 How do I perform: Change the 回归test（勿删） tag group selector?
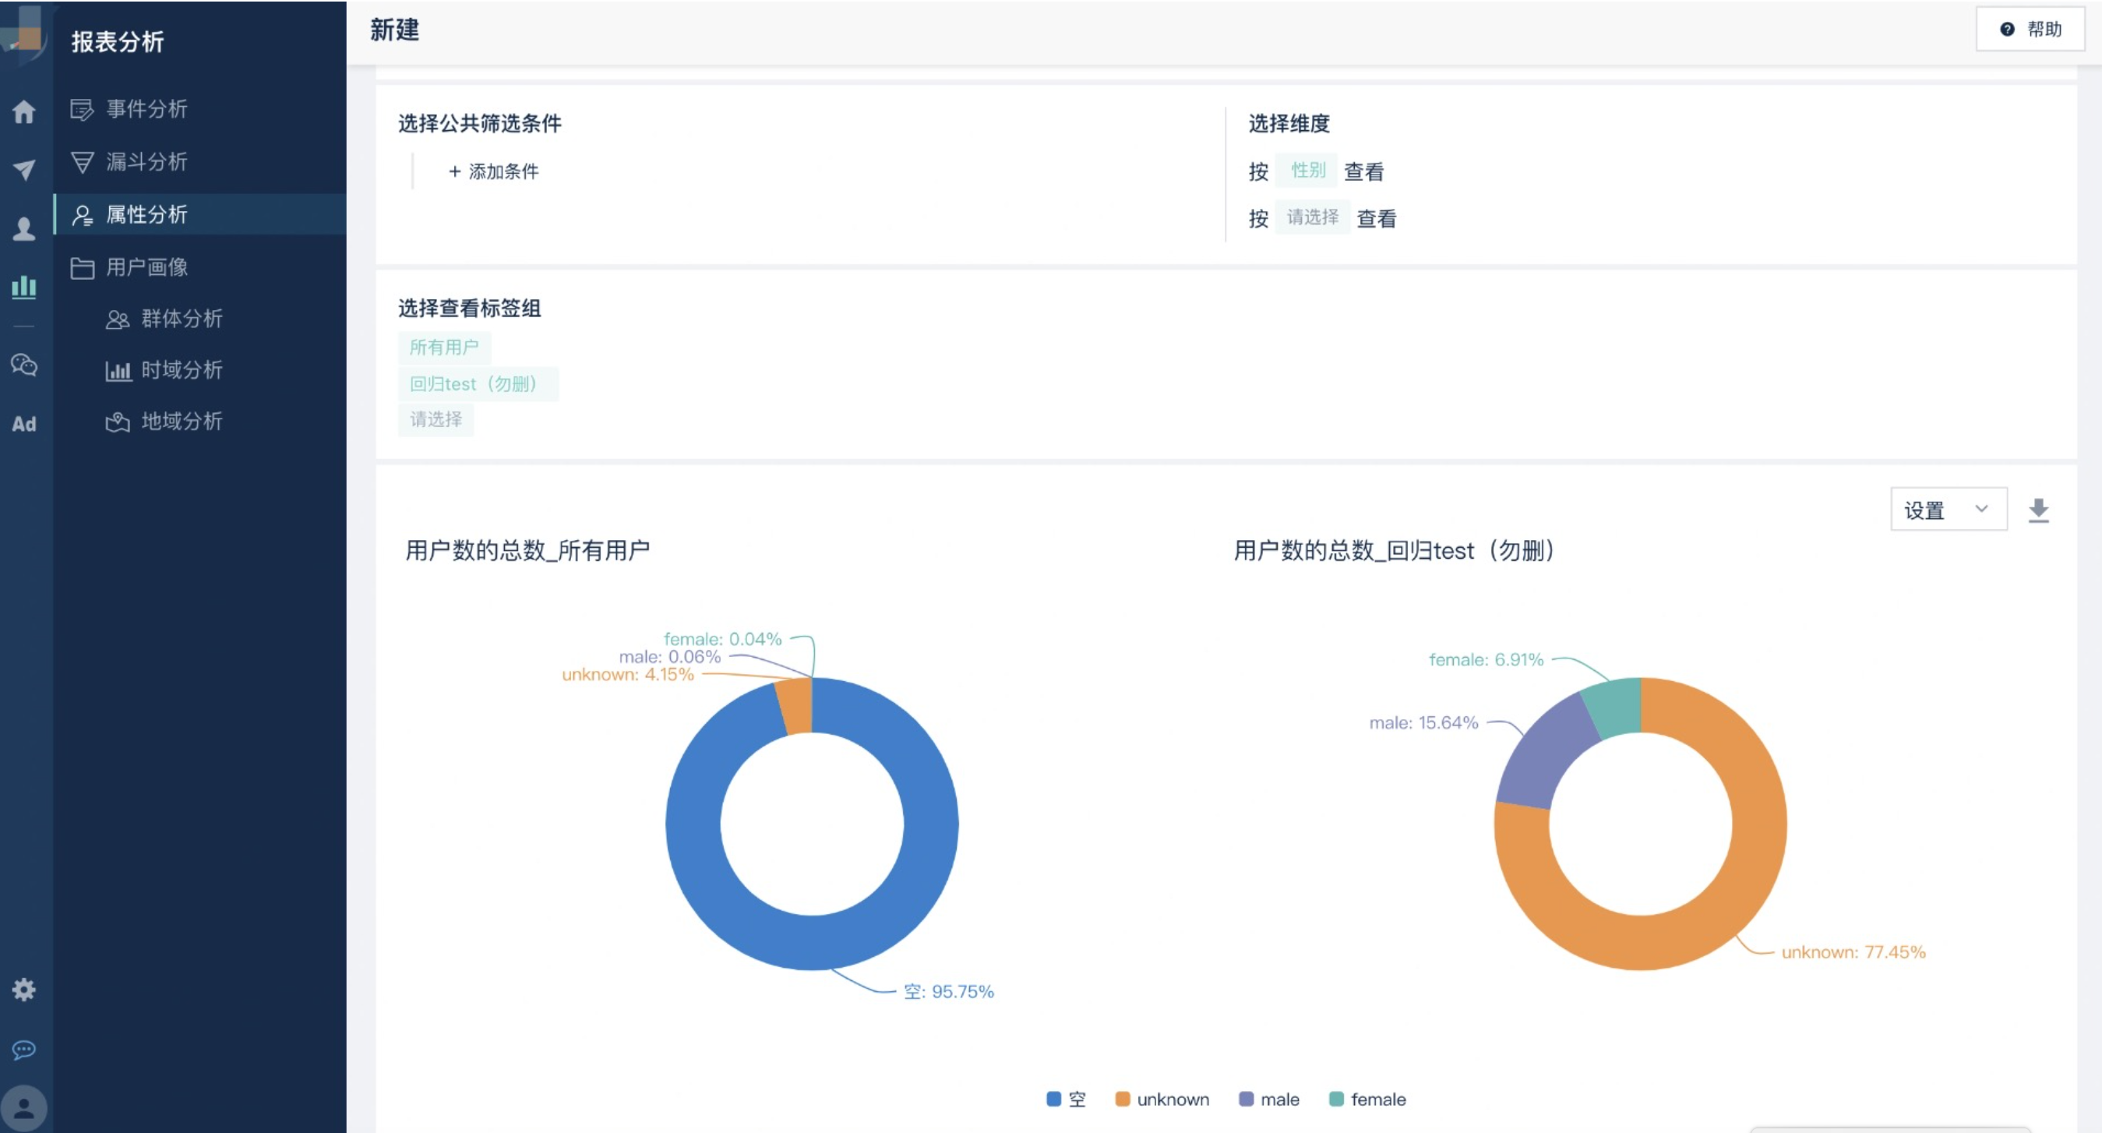click(478, 383)
